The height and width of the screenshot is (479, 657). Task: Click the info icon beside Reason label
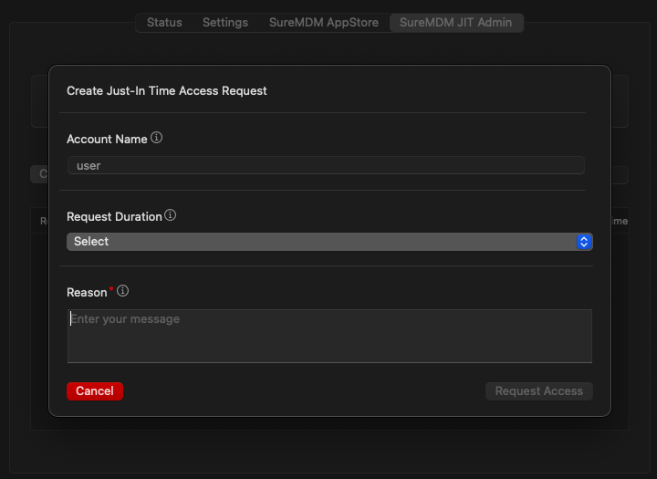123,292
